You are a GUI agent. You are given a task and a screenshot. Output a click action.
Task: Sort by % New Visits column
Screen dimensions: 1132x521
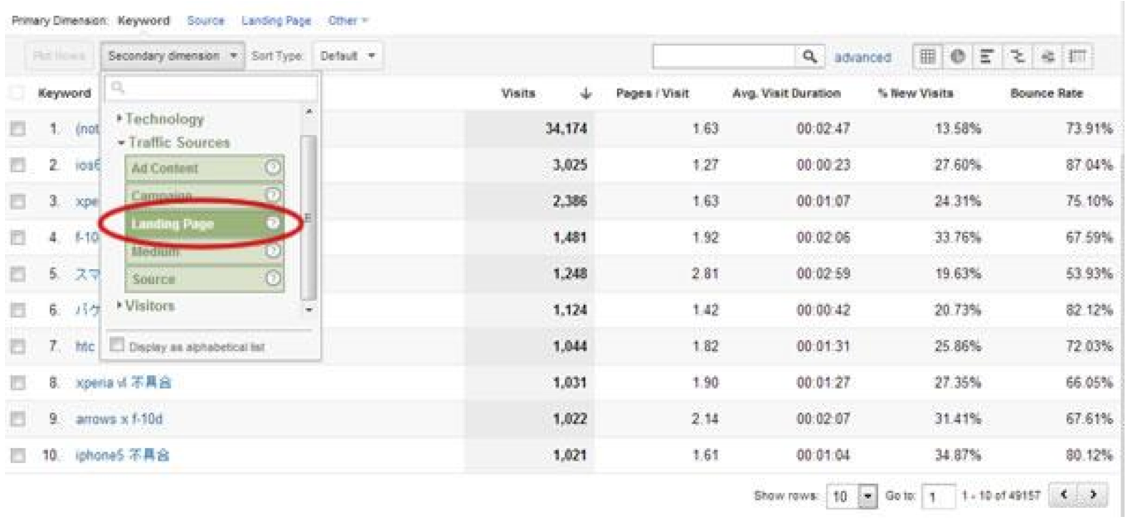click(916, 94)
